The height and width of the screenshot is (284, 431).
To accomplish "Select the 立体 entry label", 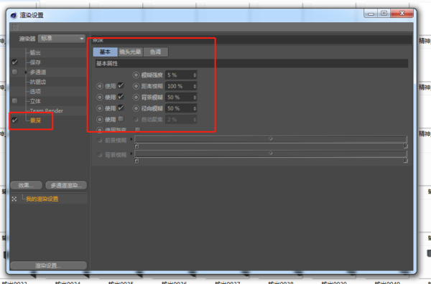I will coord(35,101).
